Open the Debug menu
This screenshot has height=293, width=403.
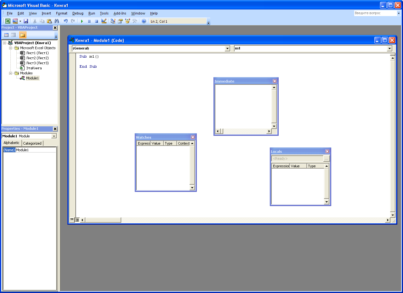pos(78,13)
